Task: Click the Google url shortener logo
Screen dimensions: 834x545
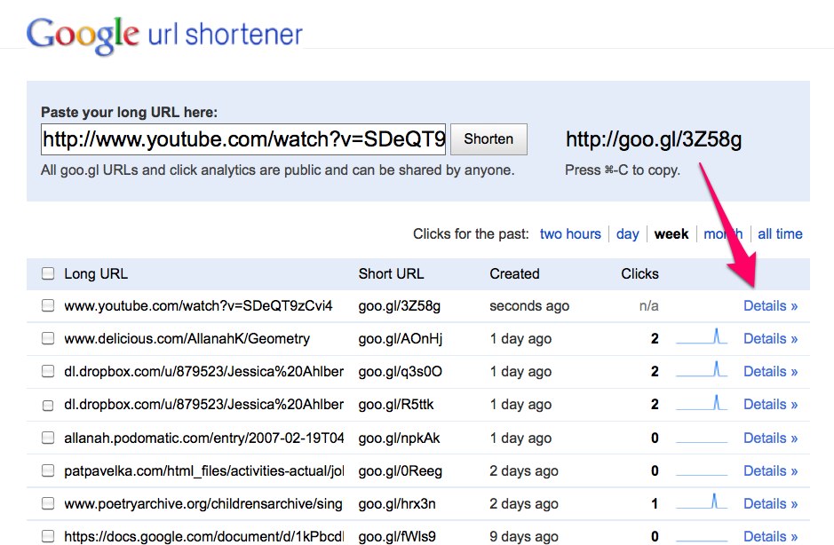Action: tap(164, 35)
